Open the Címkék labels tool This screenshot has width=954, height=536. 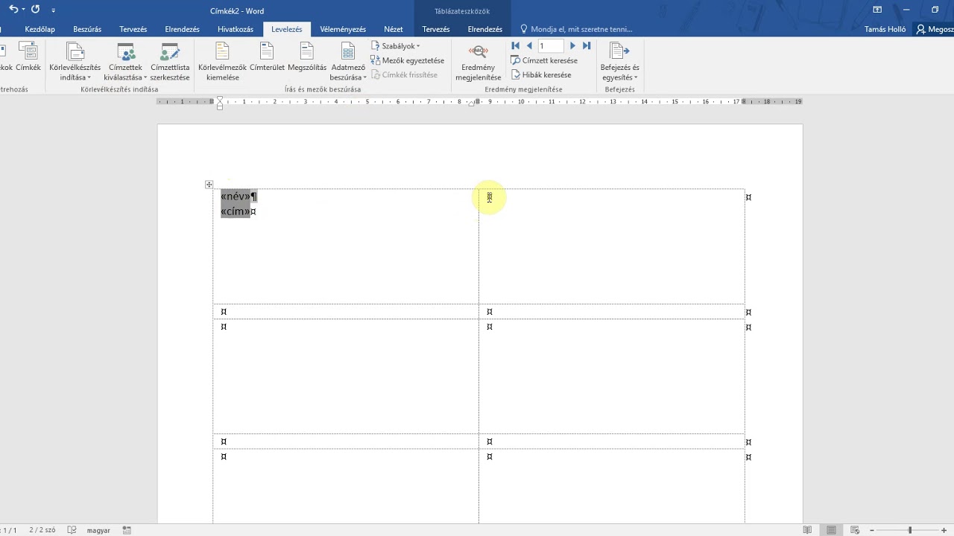click(28, 57)
